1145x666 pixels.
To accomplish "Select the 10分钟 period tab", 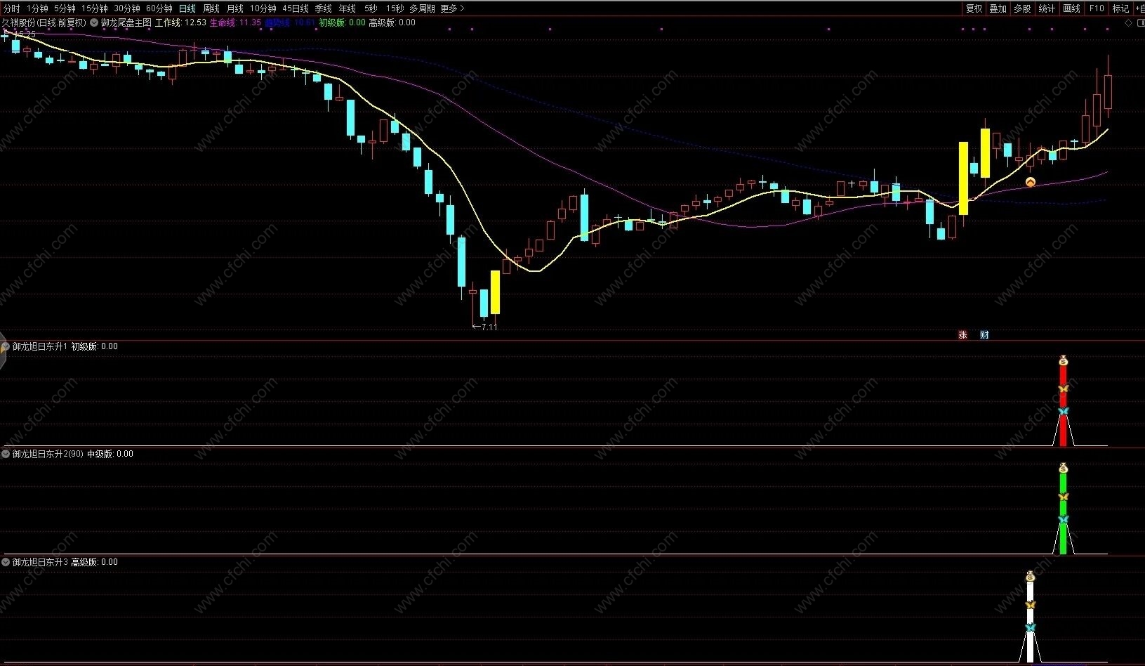I will pos(263,8).
